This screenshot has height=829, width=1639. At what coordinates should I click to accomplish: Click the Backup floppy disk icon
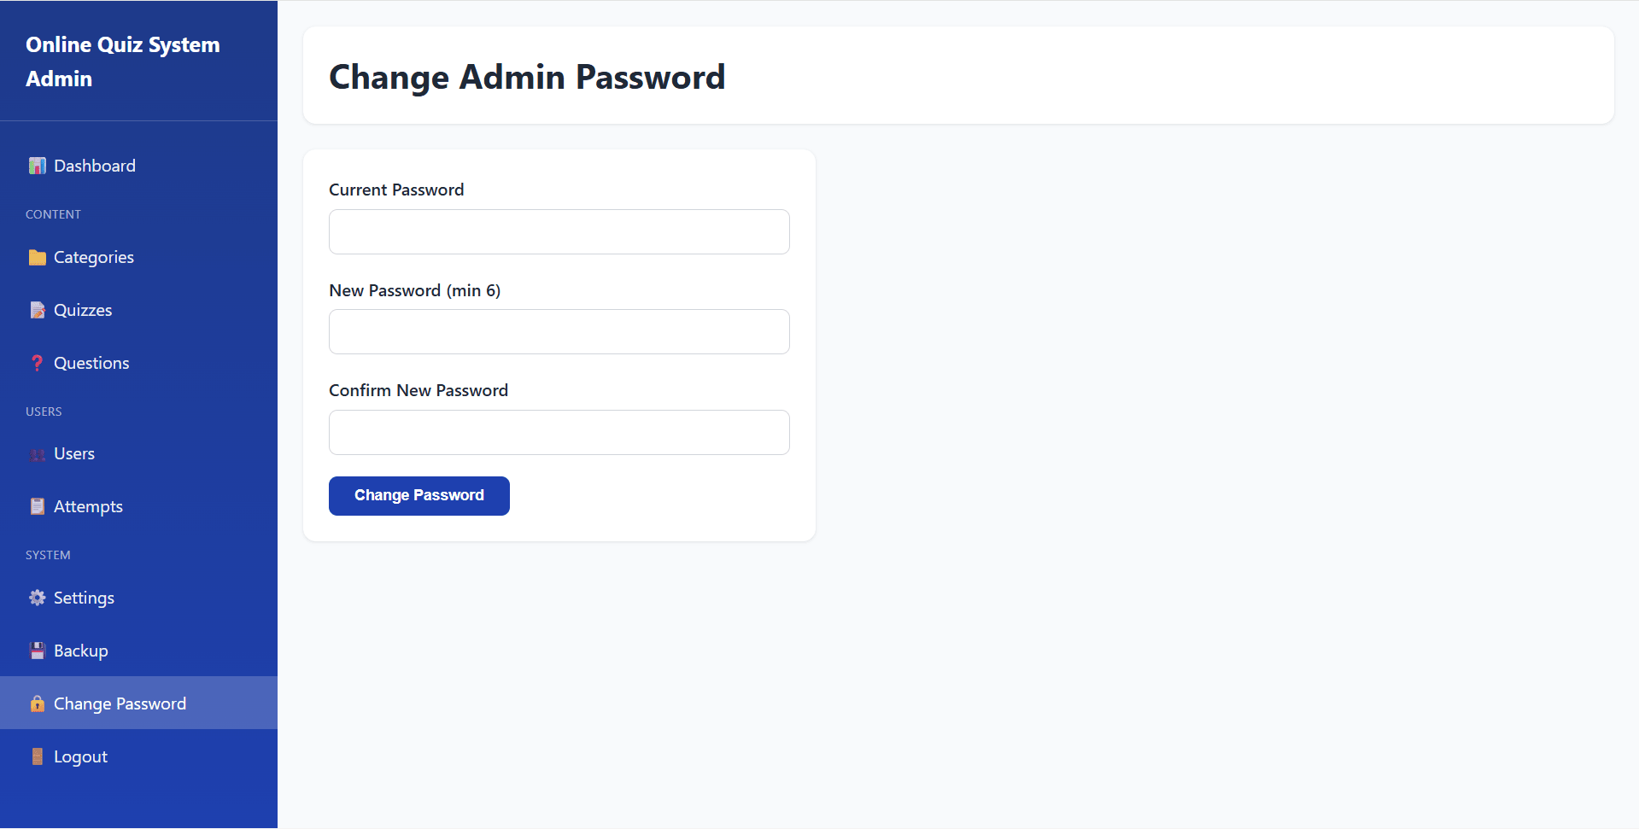pyautogui.click(x=37, y=651)
